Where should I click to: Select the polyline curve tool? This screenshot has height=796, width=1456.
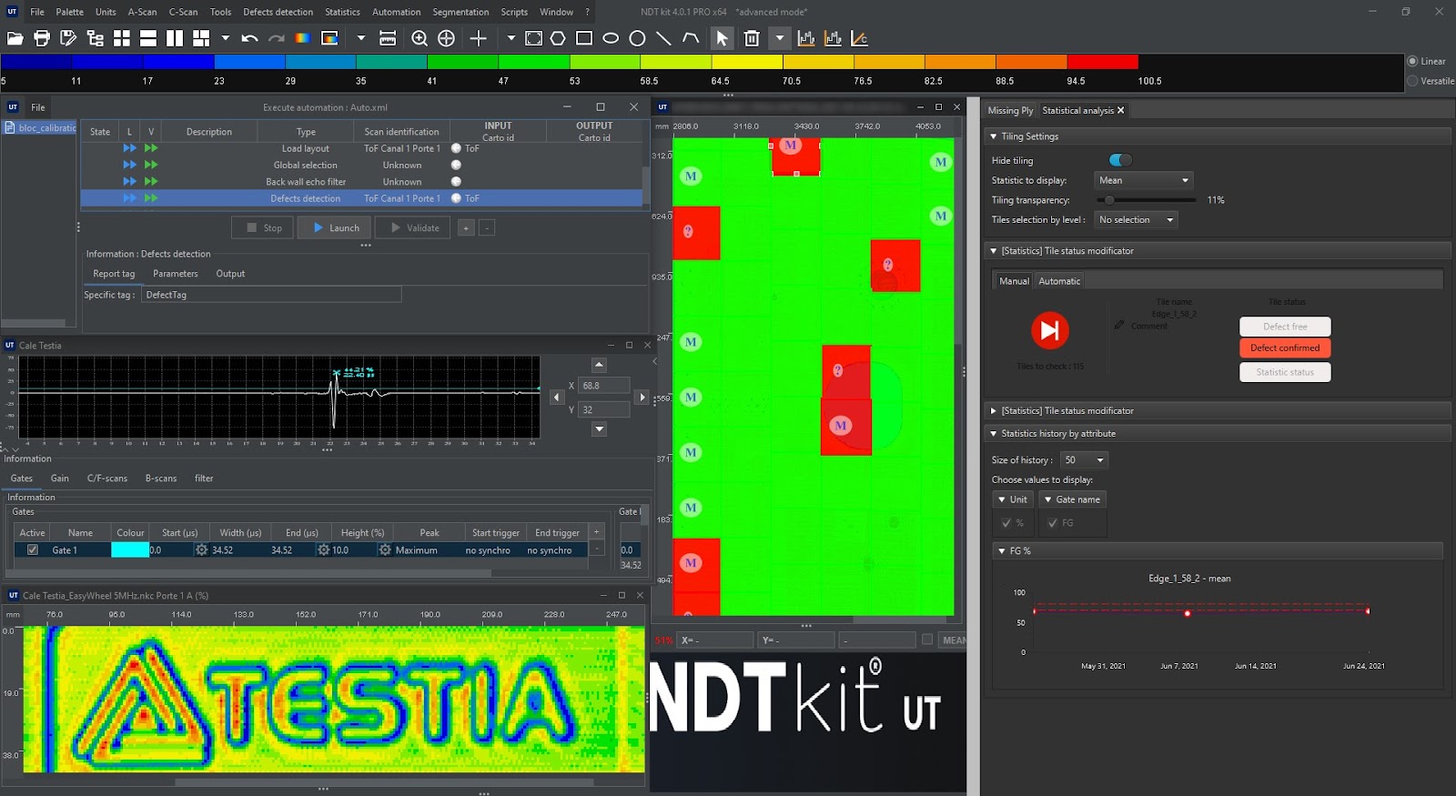coord(691,38)
